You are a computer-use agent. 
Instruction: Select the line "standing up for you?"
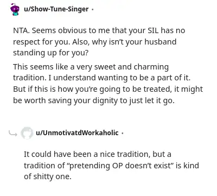51,53
